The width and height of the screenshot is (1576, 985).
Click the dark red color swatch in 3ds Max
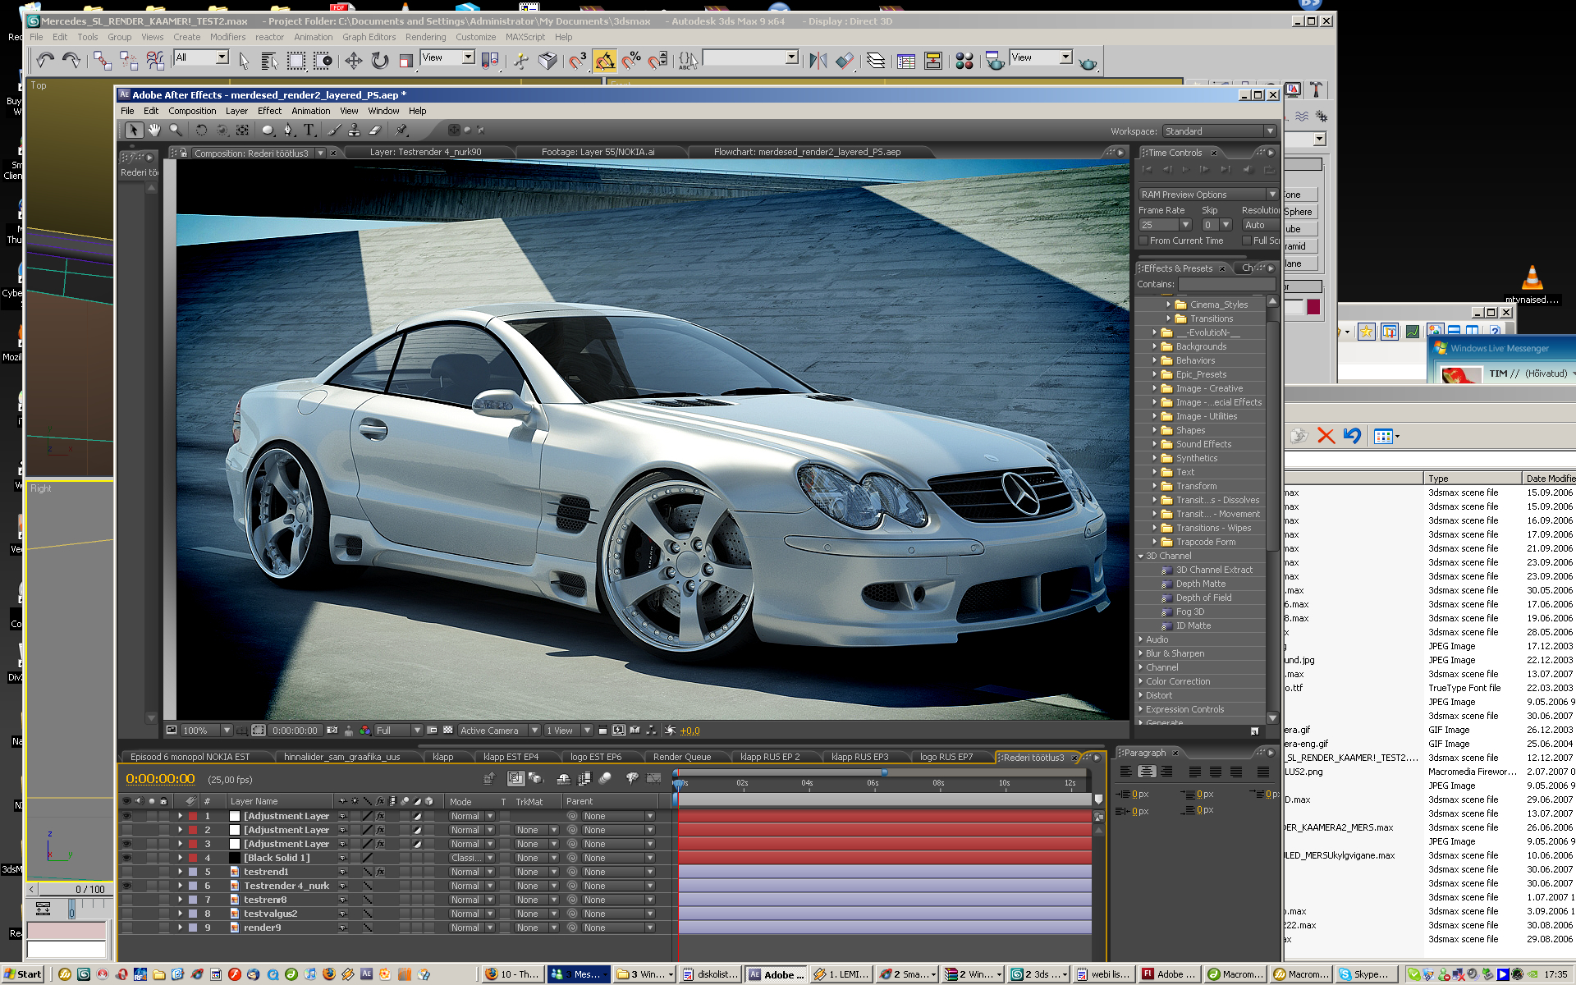[x=1313, y=307]
